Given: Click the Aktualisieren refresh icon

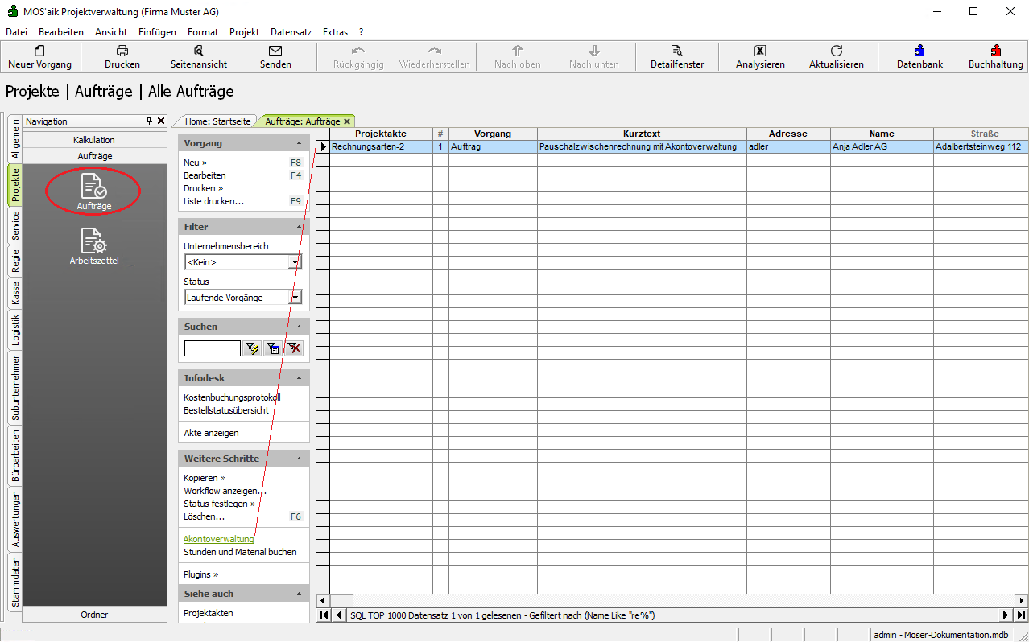Looking at the screenshot, I should pos(837,51).
